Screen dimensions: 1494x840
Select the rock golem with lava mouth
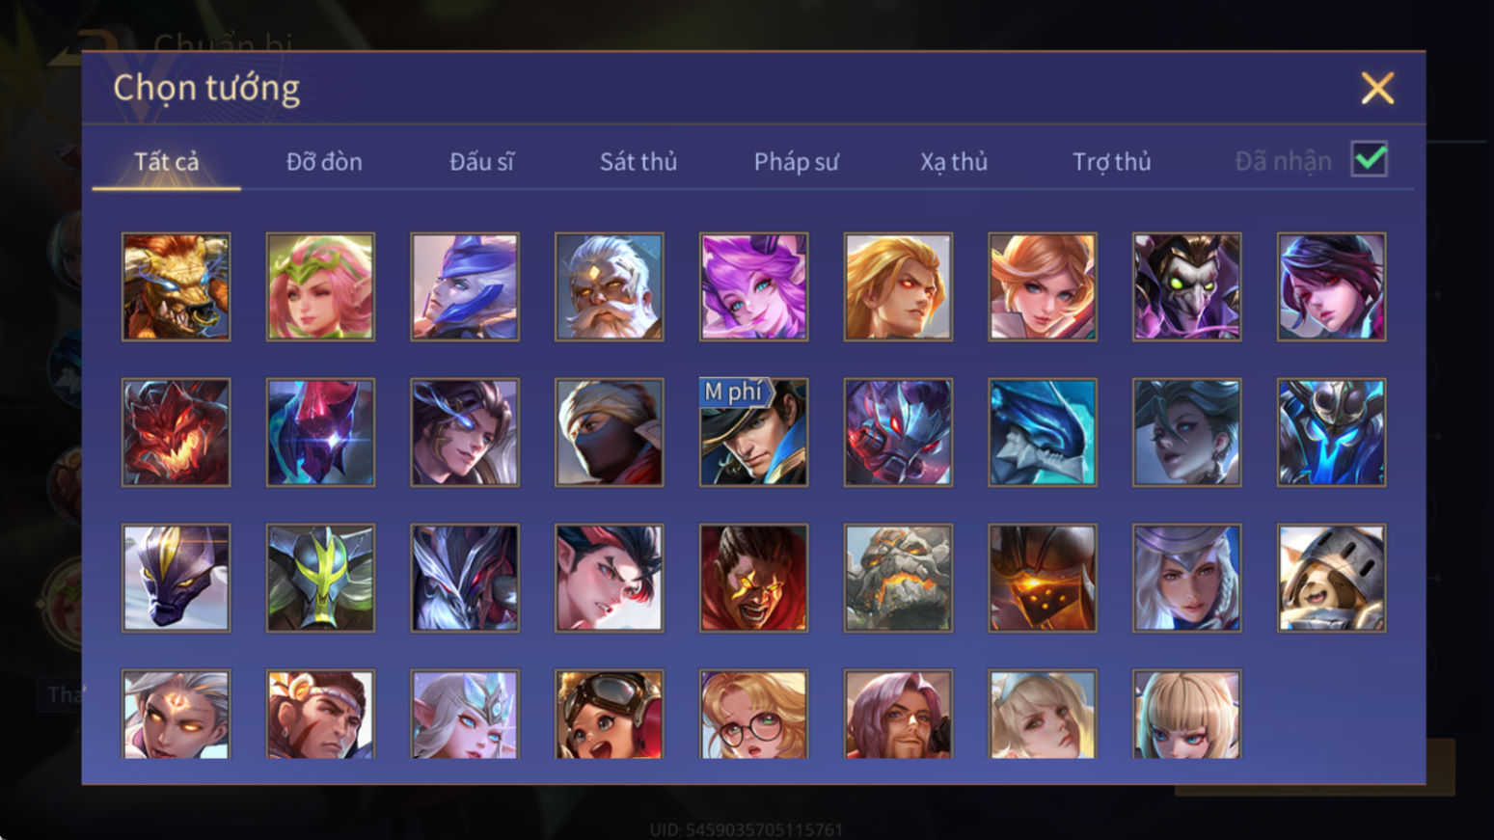[x=898, y=578]
